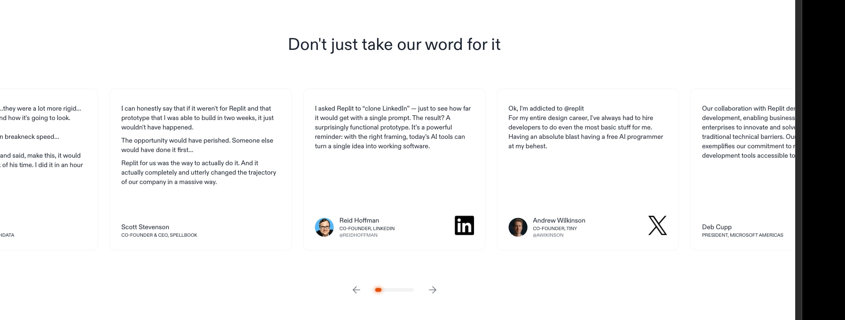Click "PRESIDENT, MICROSOFT AMERICAS" title

click(x=742, y=235)
